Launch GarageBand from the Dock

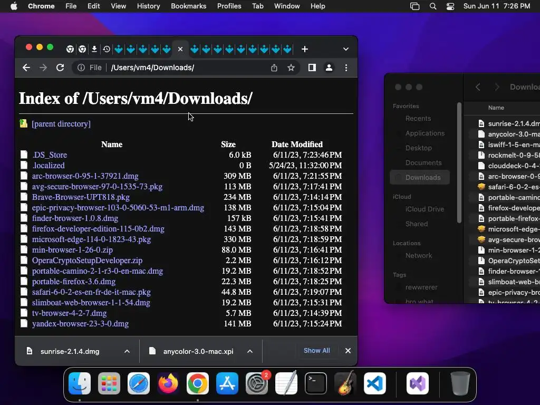(x=345, y=383)
